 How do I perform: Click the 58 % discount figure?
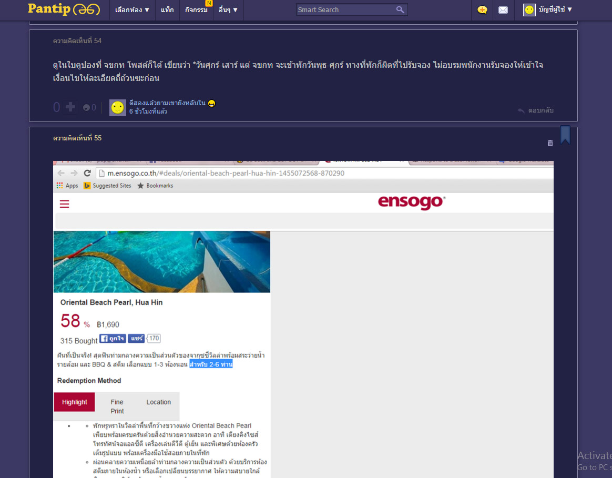point(75,321)
